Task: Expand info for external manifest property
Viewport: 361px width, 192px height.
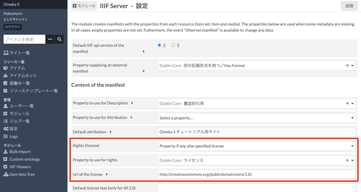Action: (143, 71)
